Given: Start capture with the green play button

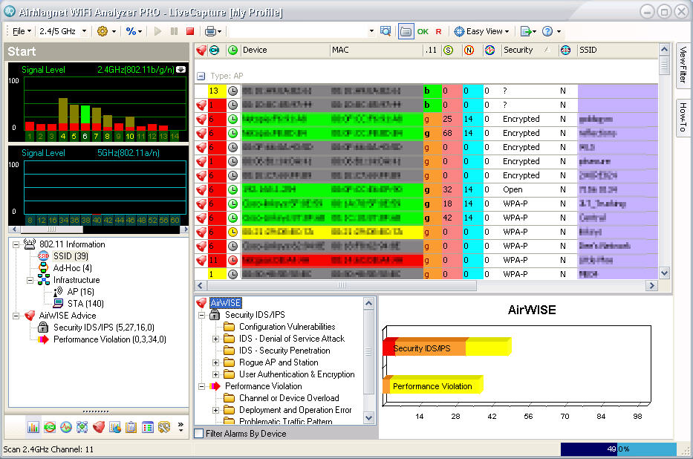Looking at the screenshot, I should pyautogui.click(x=157, y=31).
